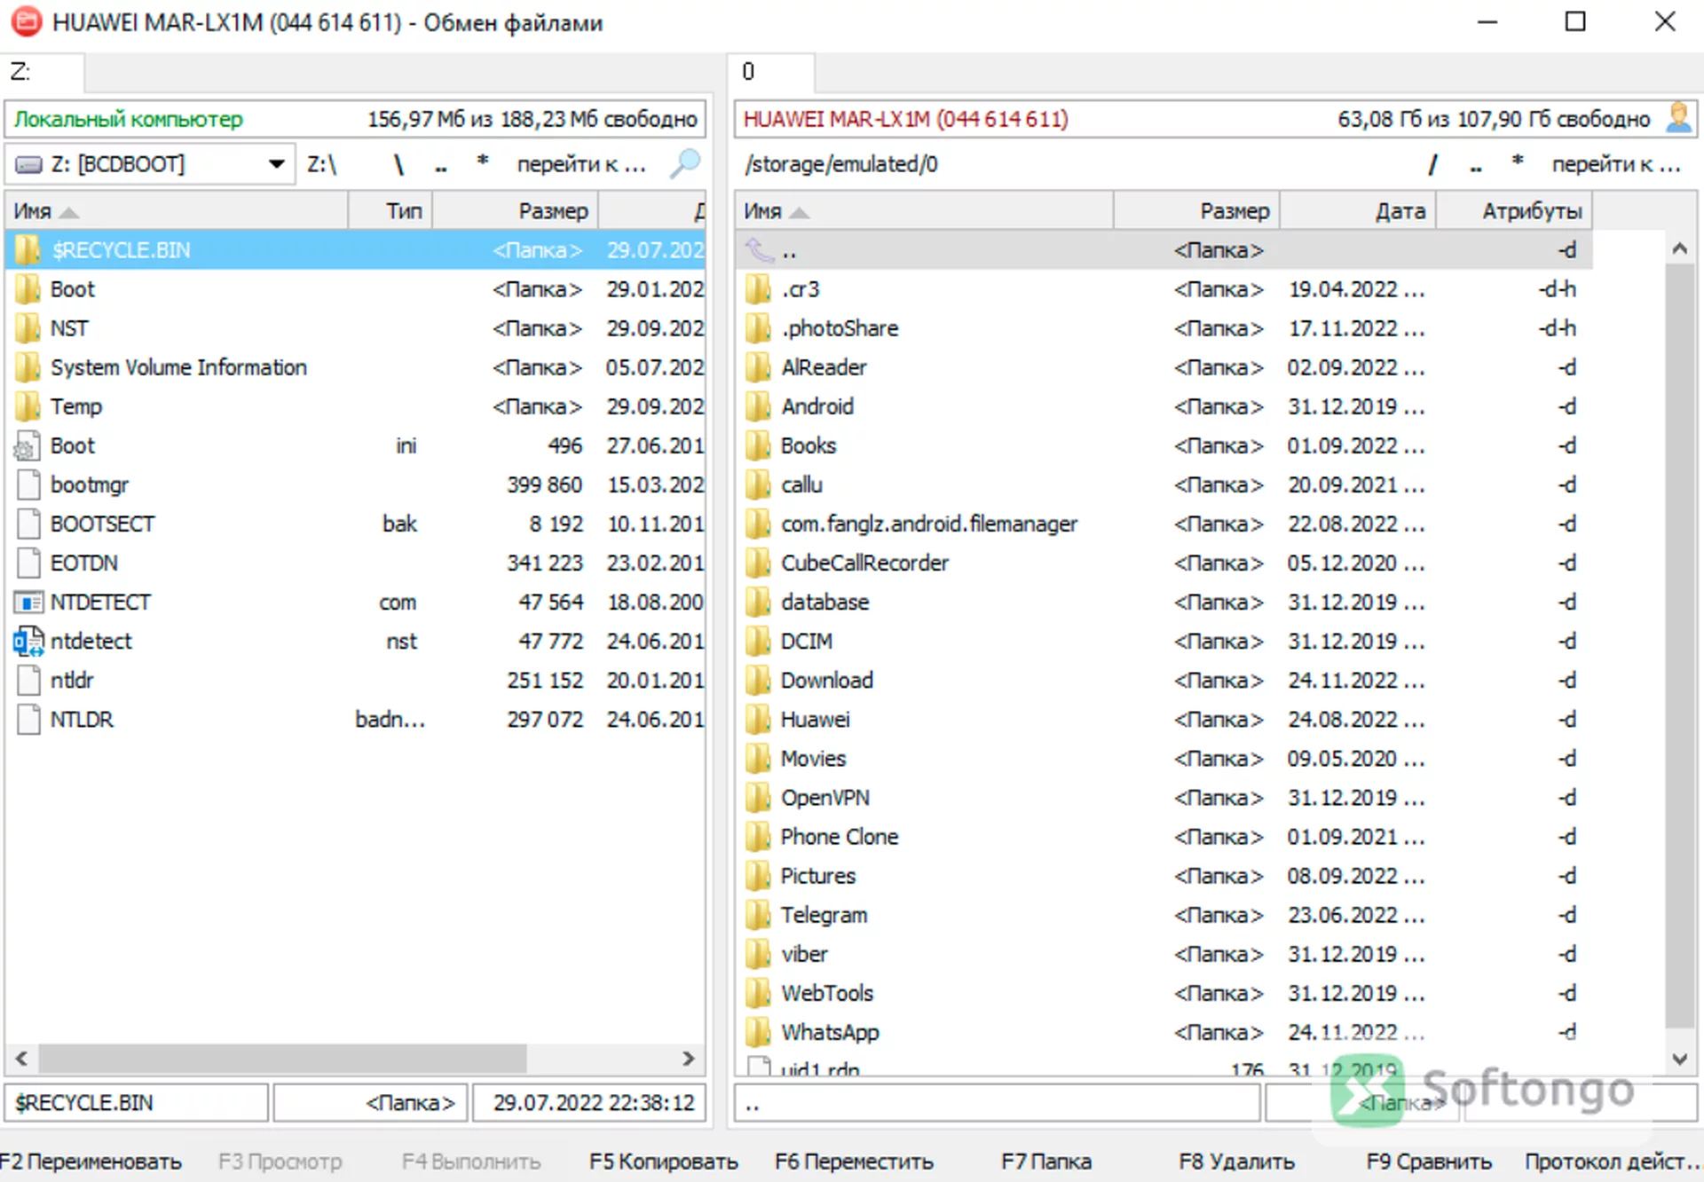Click перейти к ... in the remote panel
The width and height of the screenshot is (1704, 1182).
coord(1615,164)
